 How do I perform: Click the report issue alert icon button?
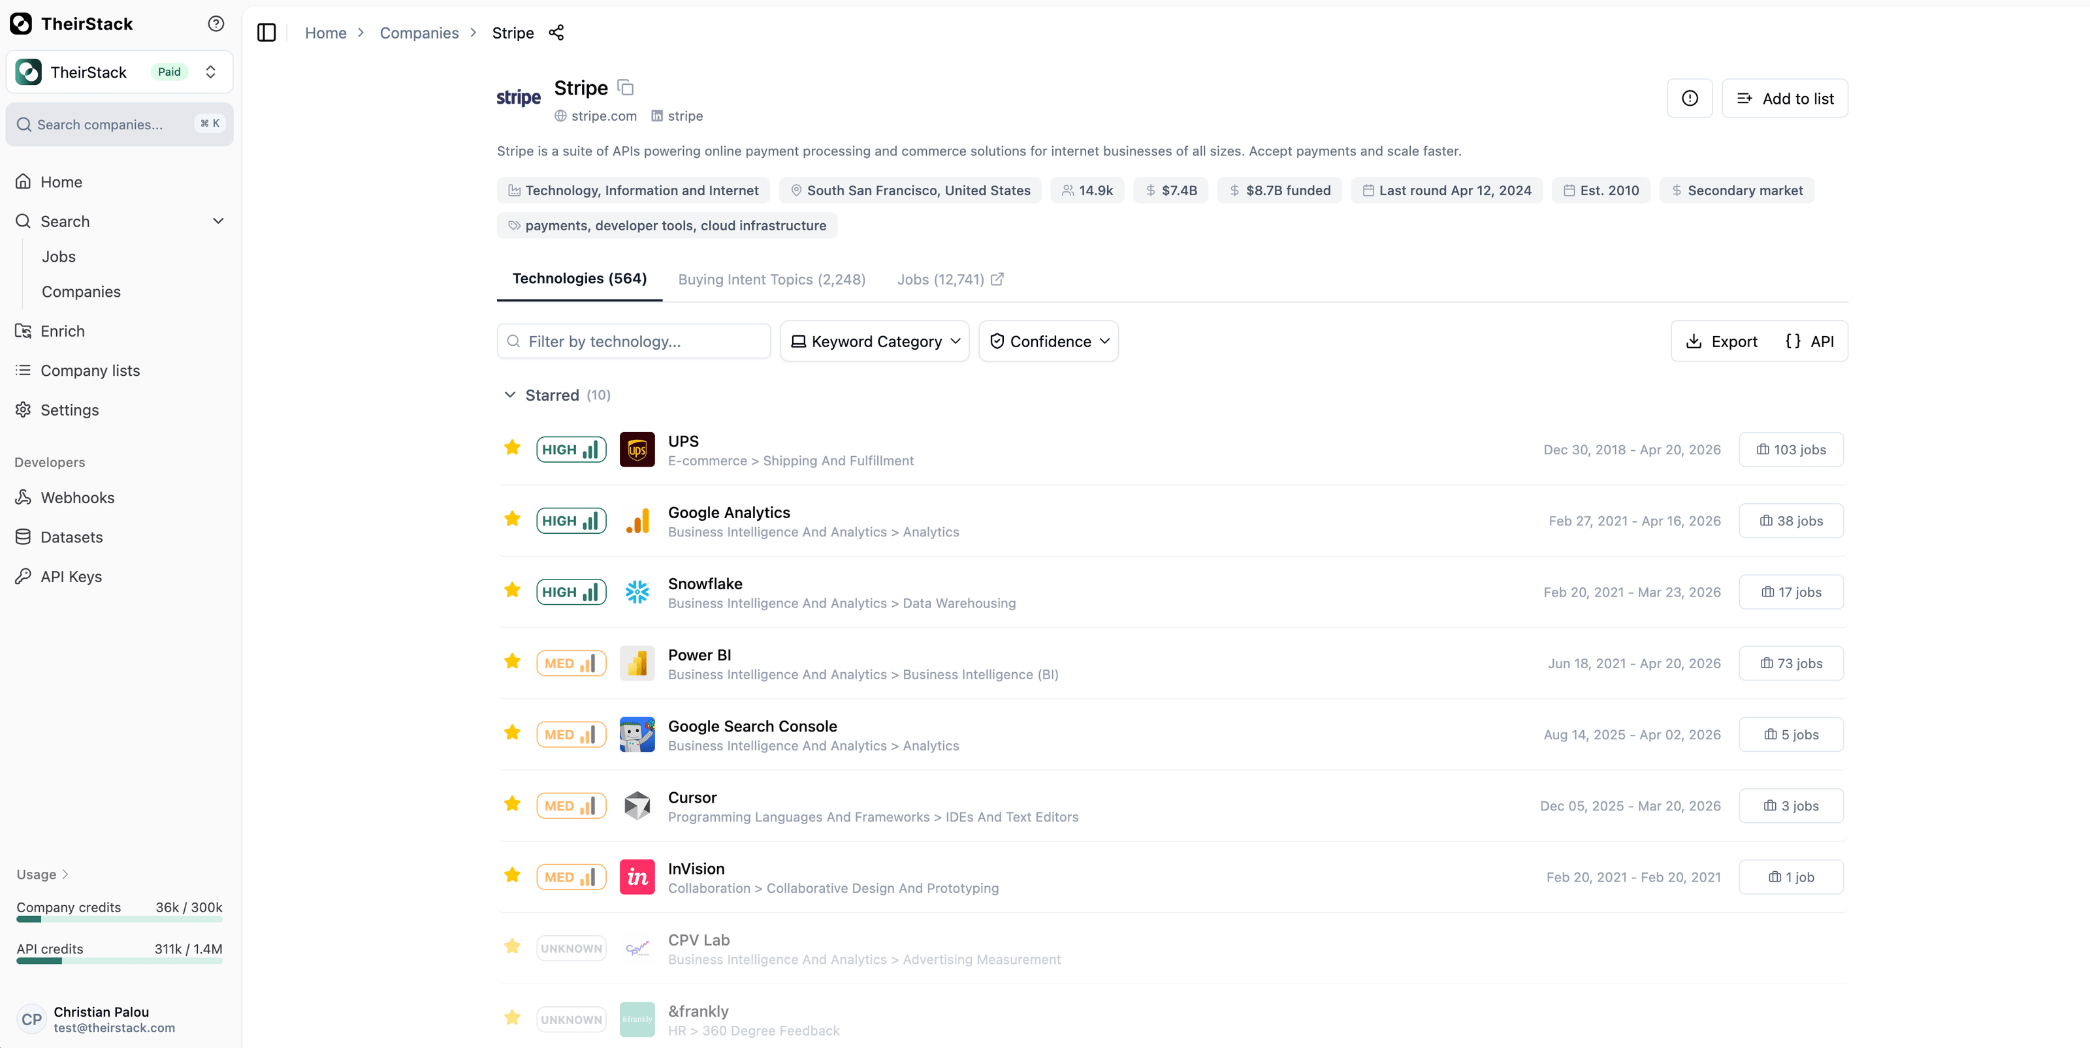[1690, 98]
